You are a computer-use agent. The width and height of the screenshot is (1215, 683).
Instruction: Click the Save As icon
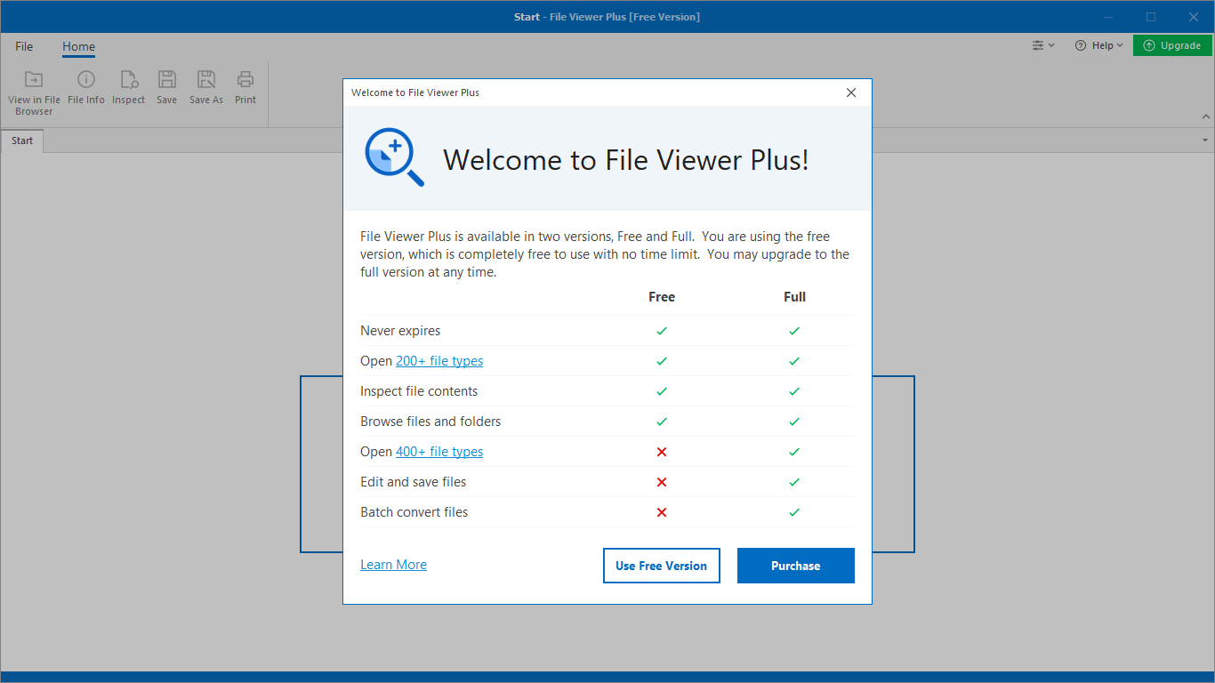coord(205,86)
